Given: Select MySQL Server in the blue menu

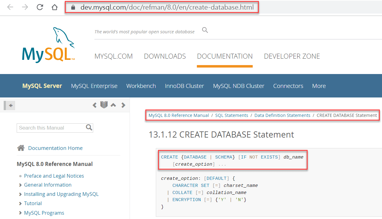Looking at the screenshot, I should tap(42, 86).
